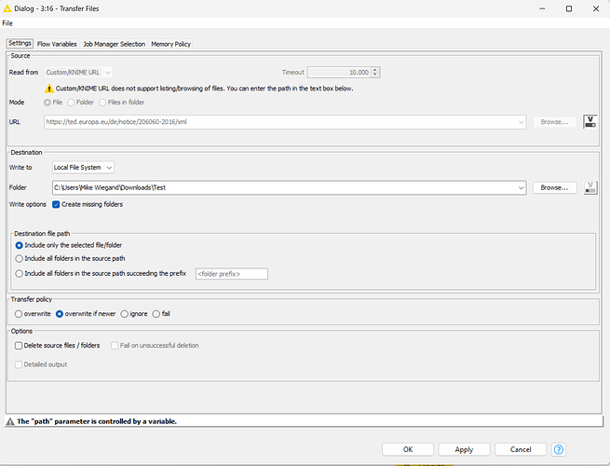Click Browse next to destination folder
The image size is (610, 466).
point(554,187)
